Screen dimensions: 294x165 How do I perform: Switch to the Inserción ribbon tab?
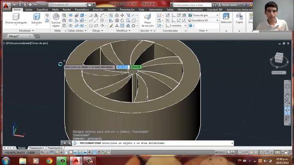pyautogui.click(x=98, y=10)
